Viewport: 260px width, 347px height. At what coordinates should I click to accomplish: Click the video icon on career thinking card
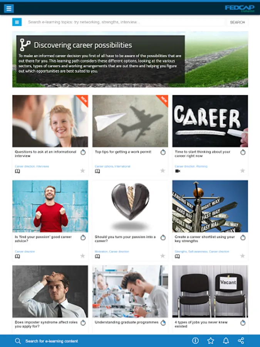tap(178, 171)
